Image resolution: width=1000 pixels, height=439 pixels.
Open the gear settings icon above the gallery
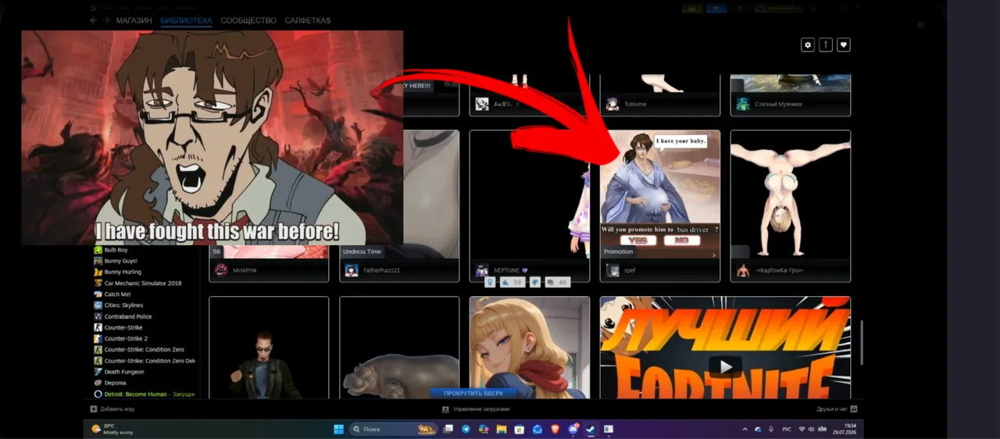[808, 45]
